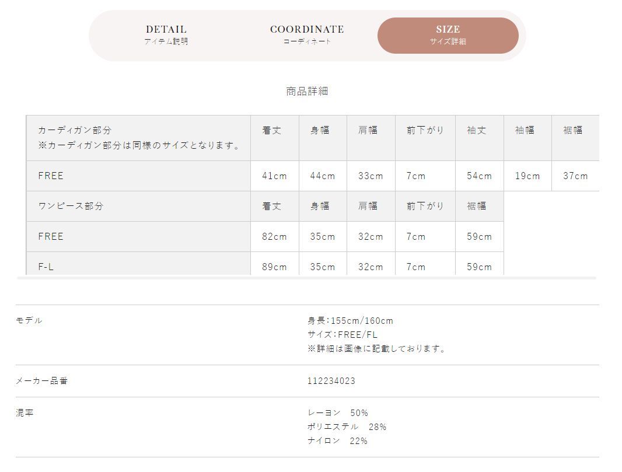Click the 袖丈 54cm cell
622x472 pixels.
(480, 176)
